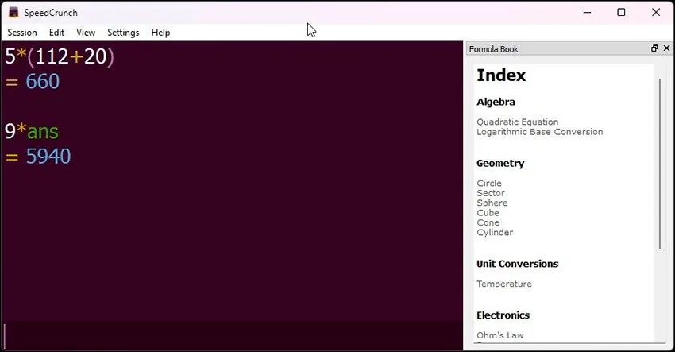Screen dimensions: 675x352
Task: Maximize the SpeedCrunch window
Action: pyautogui.click(x=621, y=13)
